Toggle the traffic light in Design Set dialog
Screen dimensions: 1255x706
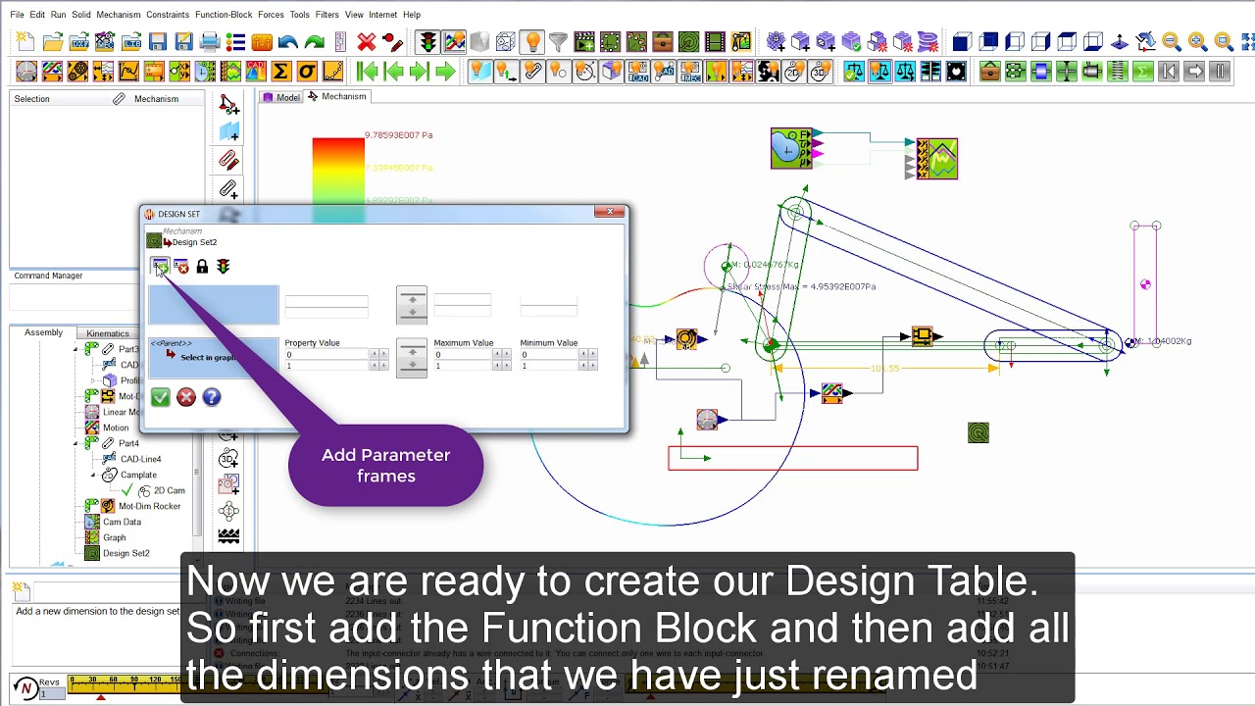(224, 267)
